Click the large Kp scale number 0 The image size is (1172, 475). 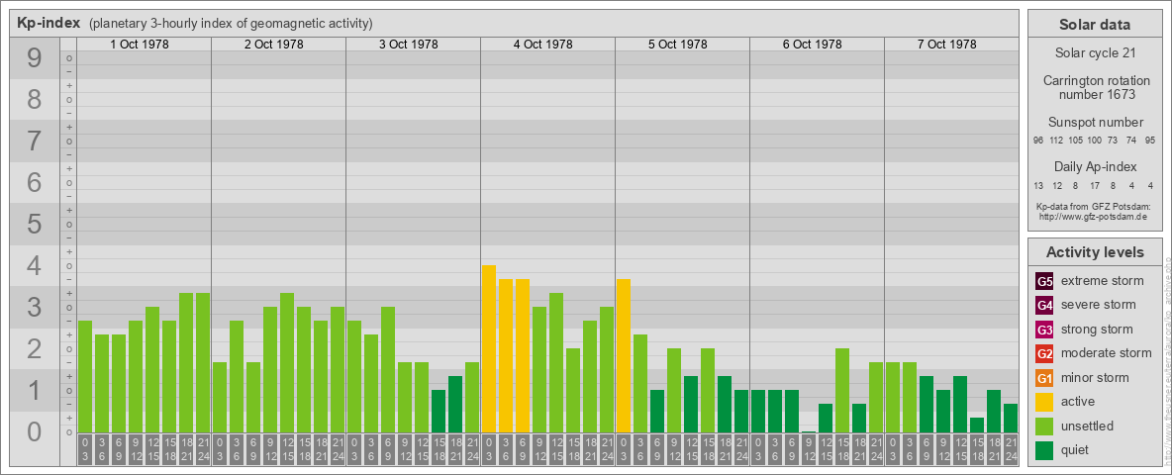(x=35, y=431)
